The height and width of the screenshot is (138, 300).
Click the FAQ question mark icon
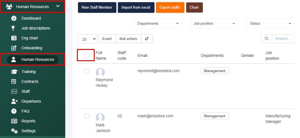[14, 111]
